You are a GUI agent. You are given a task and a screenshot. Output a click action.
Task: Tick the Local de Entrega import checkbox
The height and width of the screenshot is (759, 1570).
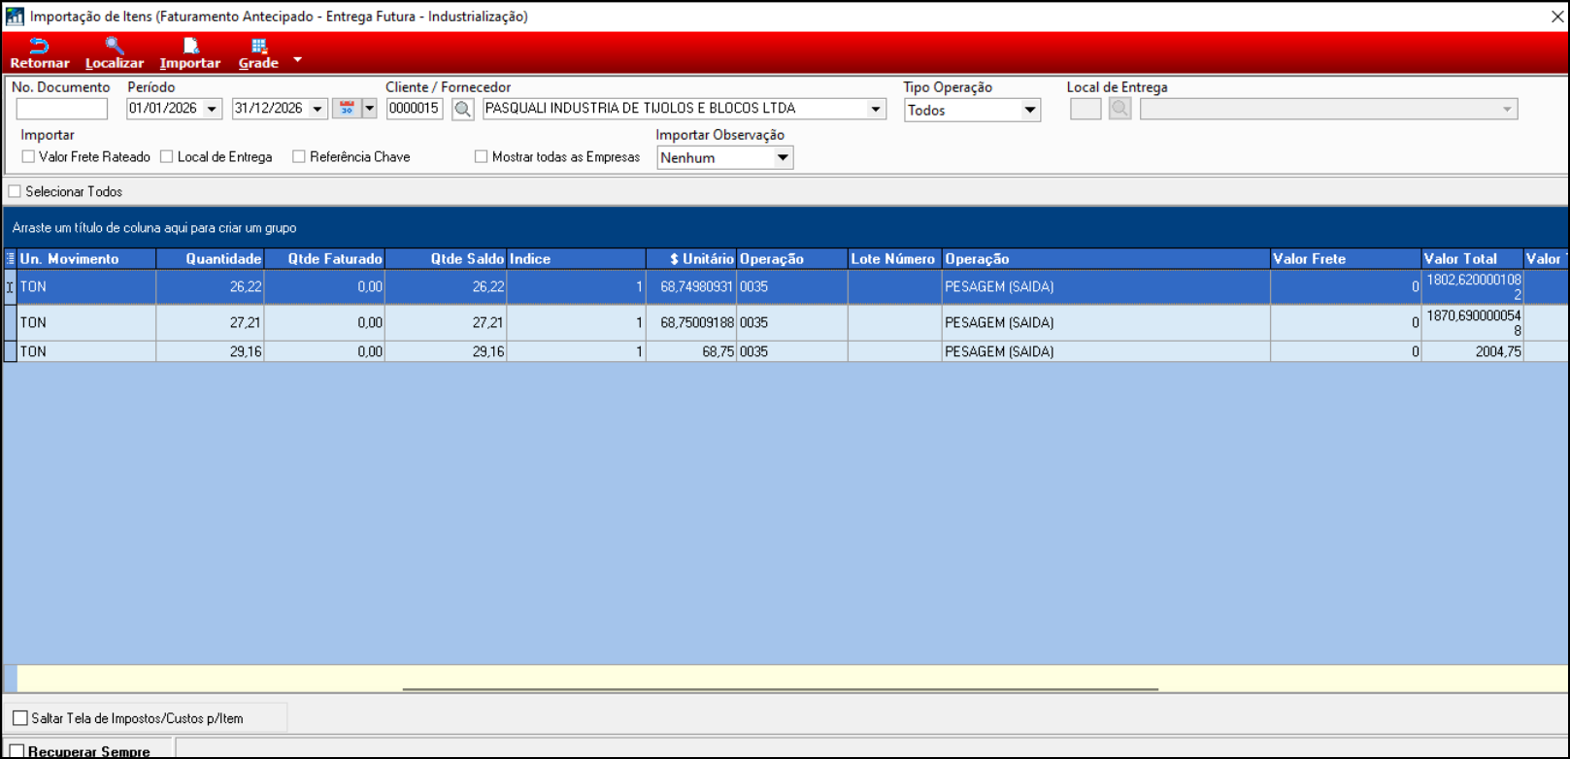pyautogui.click(x=167, y=156)
